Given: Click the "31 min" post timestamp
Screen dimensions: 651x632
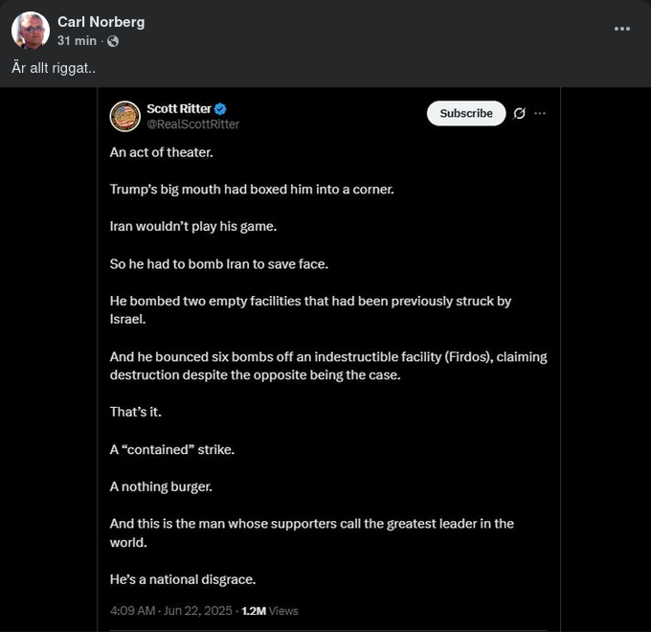Looking at the screenshot, I should (77, 41).
